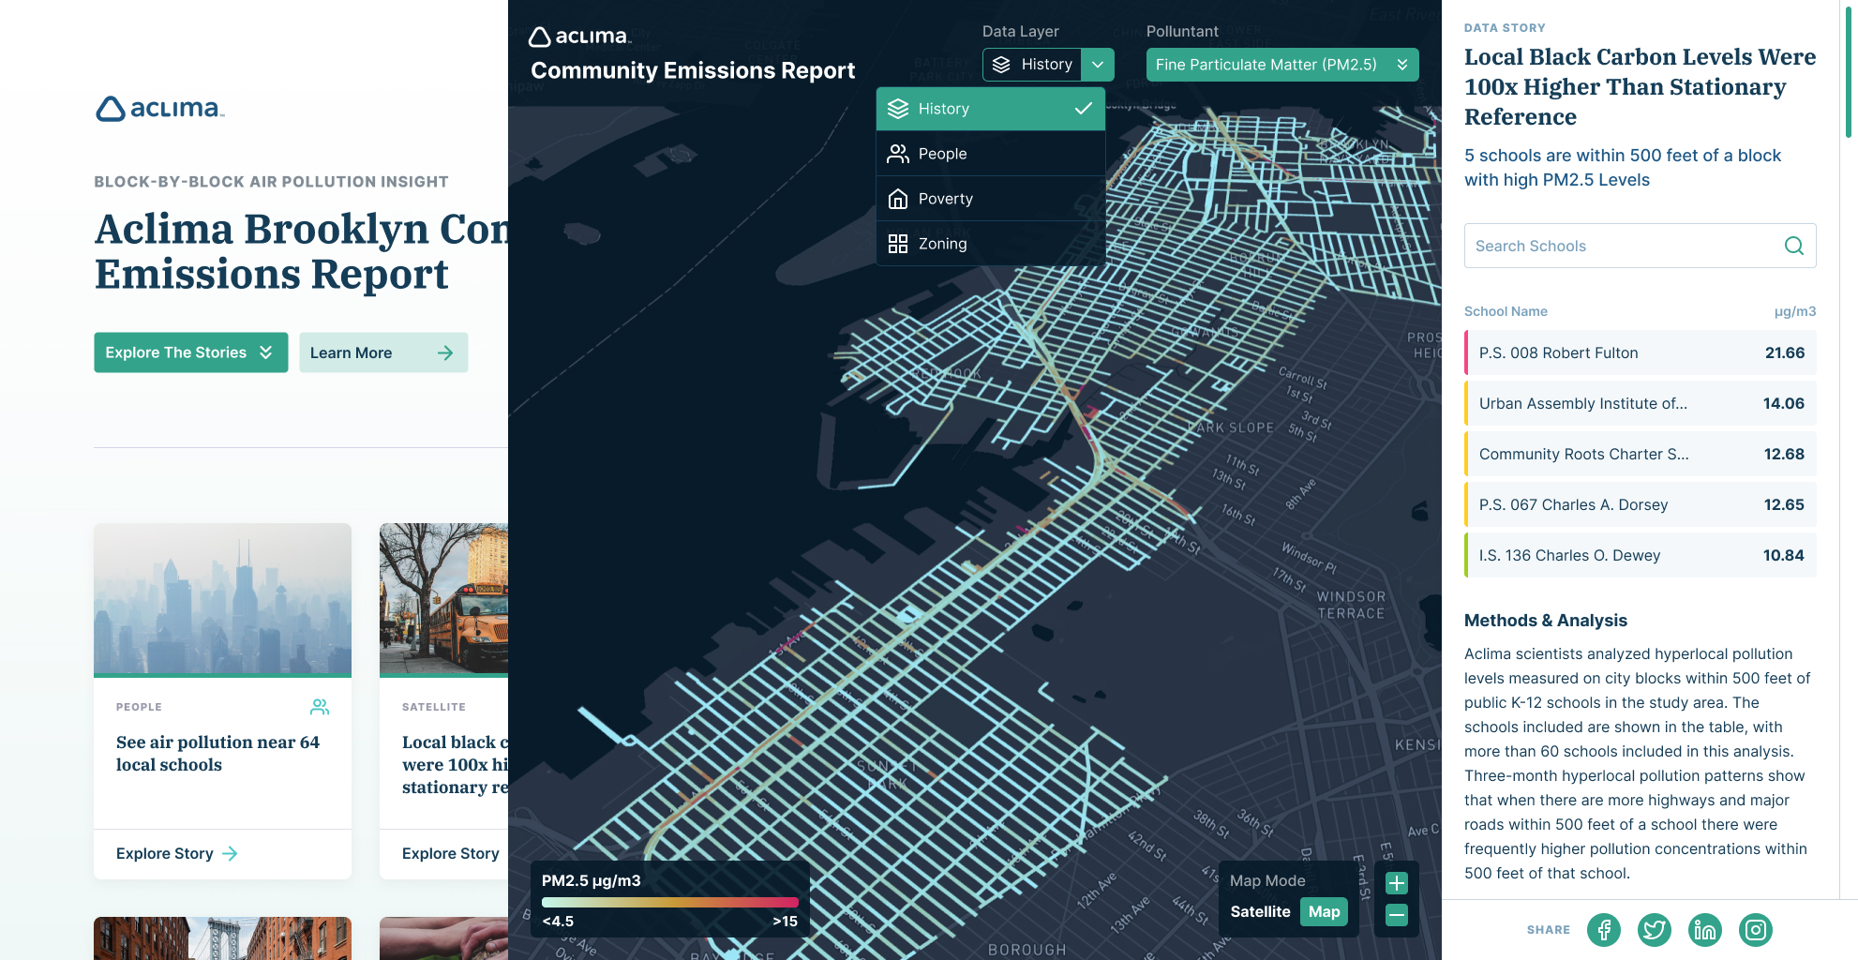1858x960 pixels.
Task: Click the Aclima logo on the map header
Action: point(580,37)
